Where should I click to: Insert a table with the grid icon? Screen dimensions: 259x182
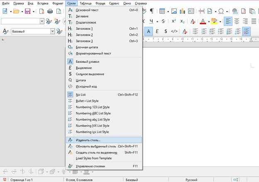[x=162, y=11]
